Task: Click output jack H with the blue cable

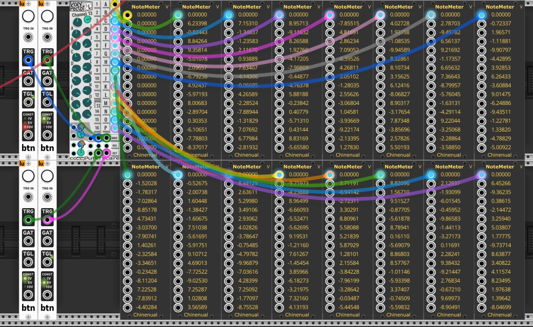Action: 114,62
